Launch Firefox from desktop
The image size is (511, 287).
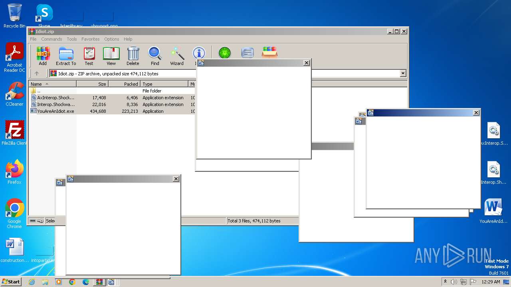click(14, 172)
